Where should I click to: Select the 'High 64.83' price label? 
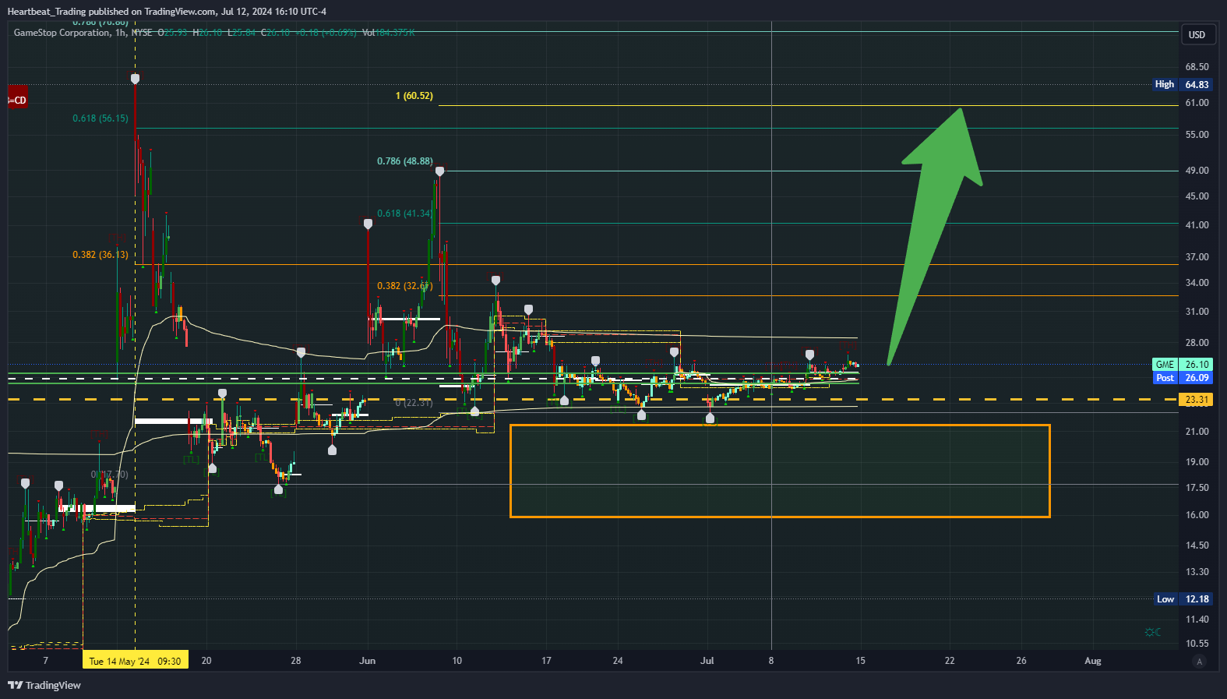1182,84
